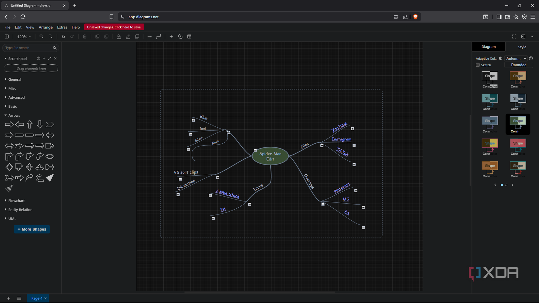Click the Fullscreen icon above the Diagram panel
This screenshot has height=303, width=539.
[x=514, y=36]
